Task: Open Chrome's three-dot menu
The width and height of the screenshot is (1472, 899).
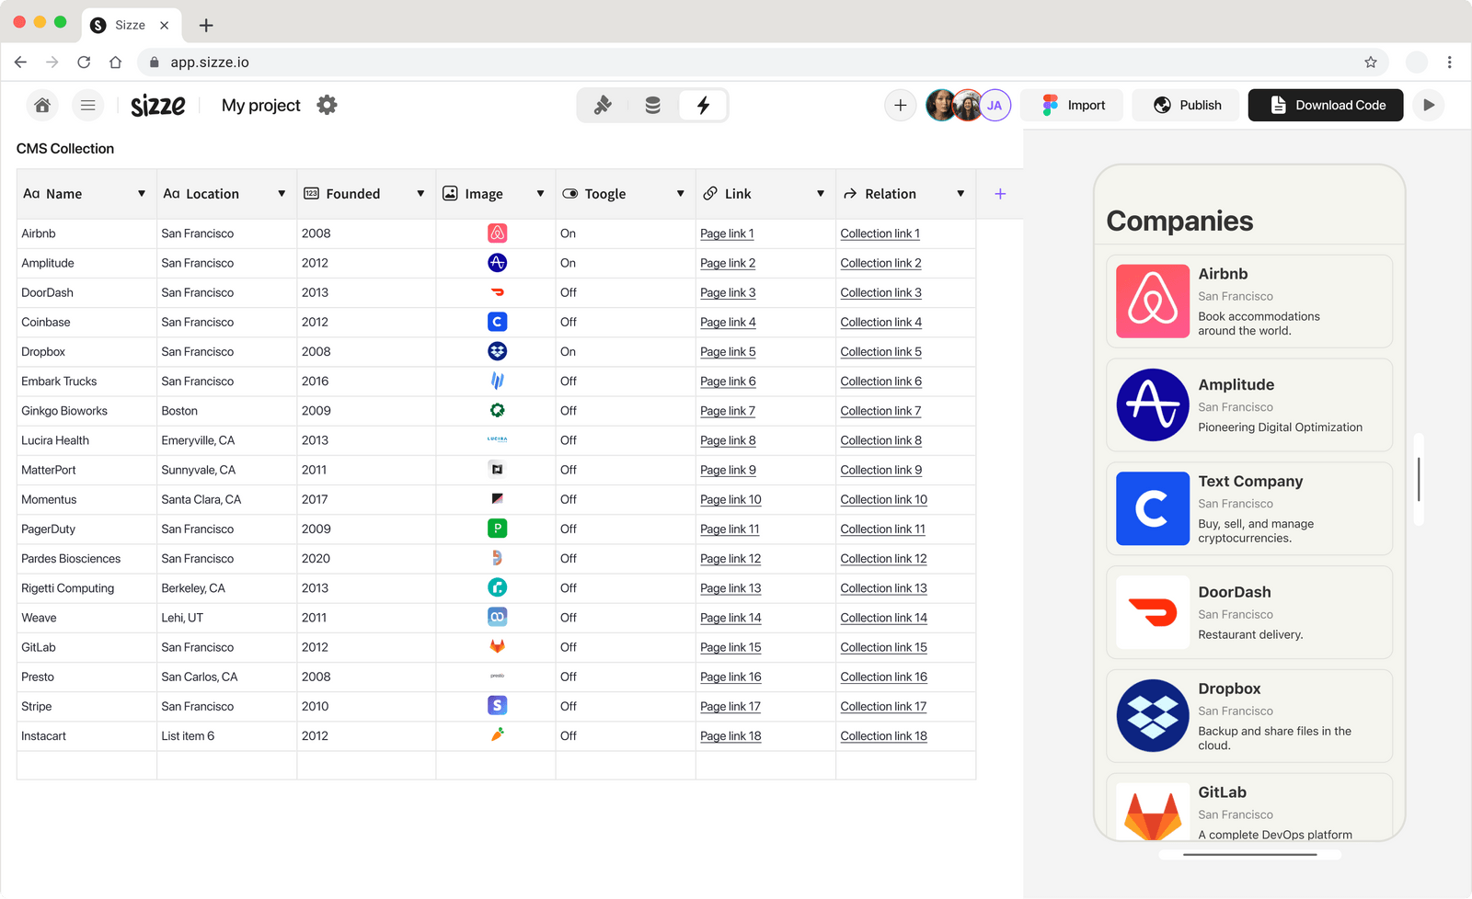Action: [1450, 62]
